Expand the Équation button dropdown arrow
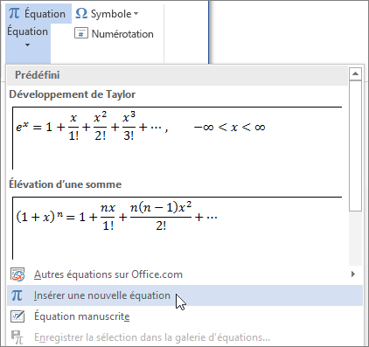369x347 pixels. pos(27,45)
